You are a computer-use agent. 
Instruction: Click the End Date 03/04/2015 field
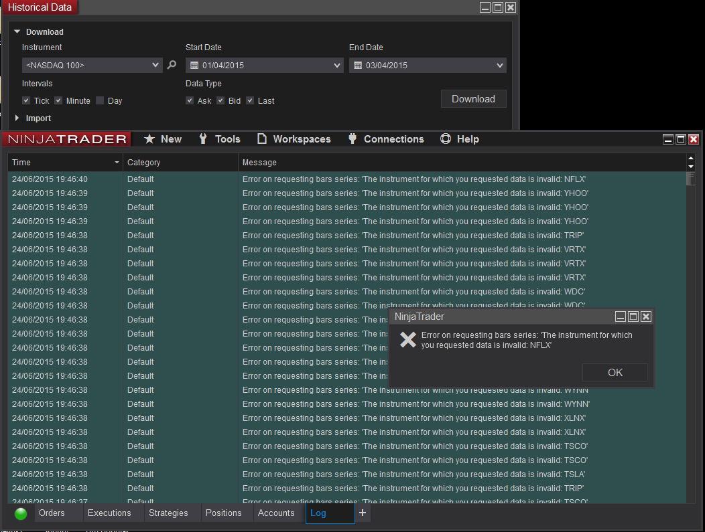click(x=428, y=66)
